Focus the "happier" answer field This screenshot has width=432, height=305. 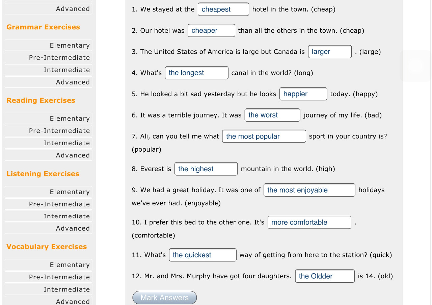[303, 94]
